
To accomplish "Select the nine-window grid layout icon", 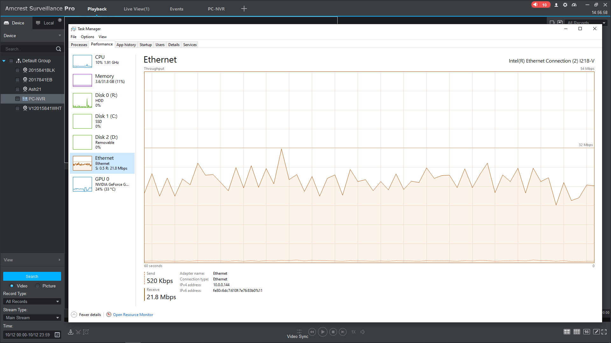I will click(577, 332).
